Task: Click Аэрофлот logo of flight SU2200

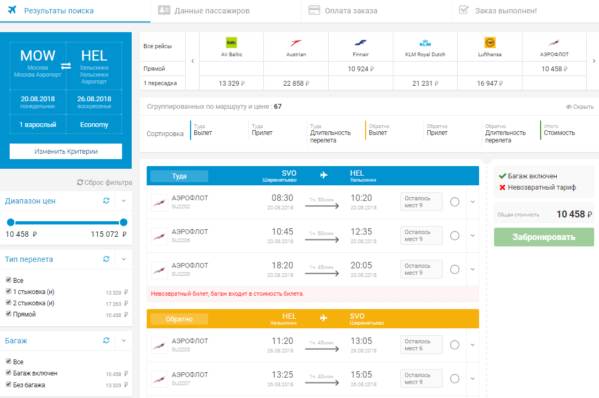Action: 160,270
